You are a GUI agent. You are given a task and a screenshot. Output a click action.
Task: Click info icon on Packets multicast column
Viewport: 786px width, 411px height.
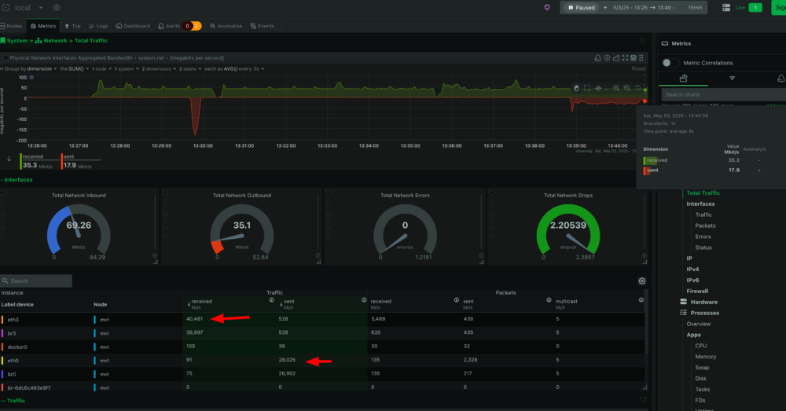tap(641, 300)
